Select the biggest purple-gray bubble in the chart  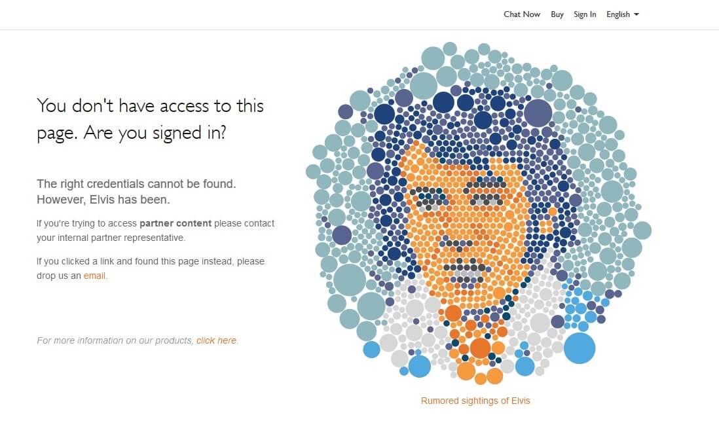(538, 113)
